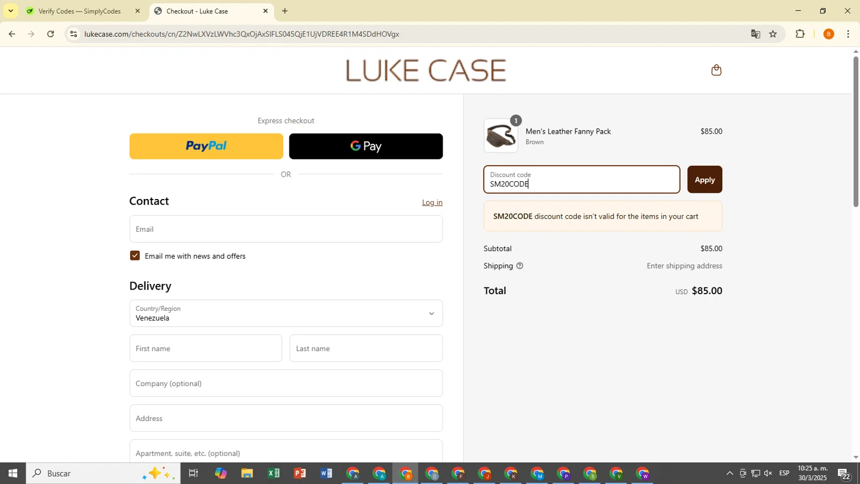Click the discount code invalid message
This screenshot has width=860, height=484.
(603, 216)
